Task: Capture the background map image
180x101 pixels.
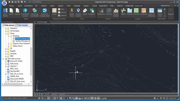Action: coord(62,15)
